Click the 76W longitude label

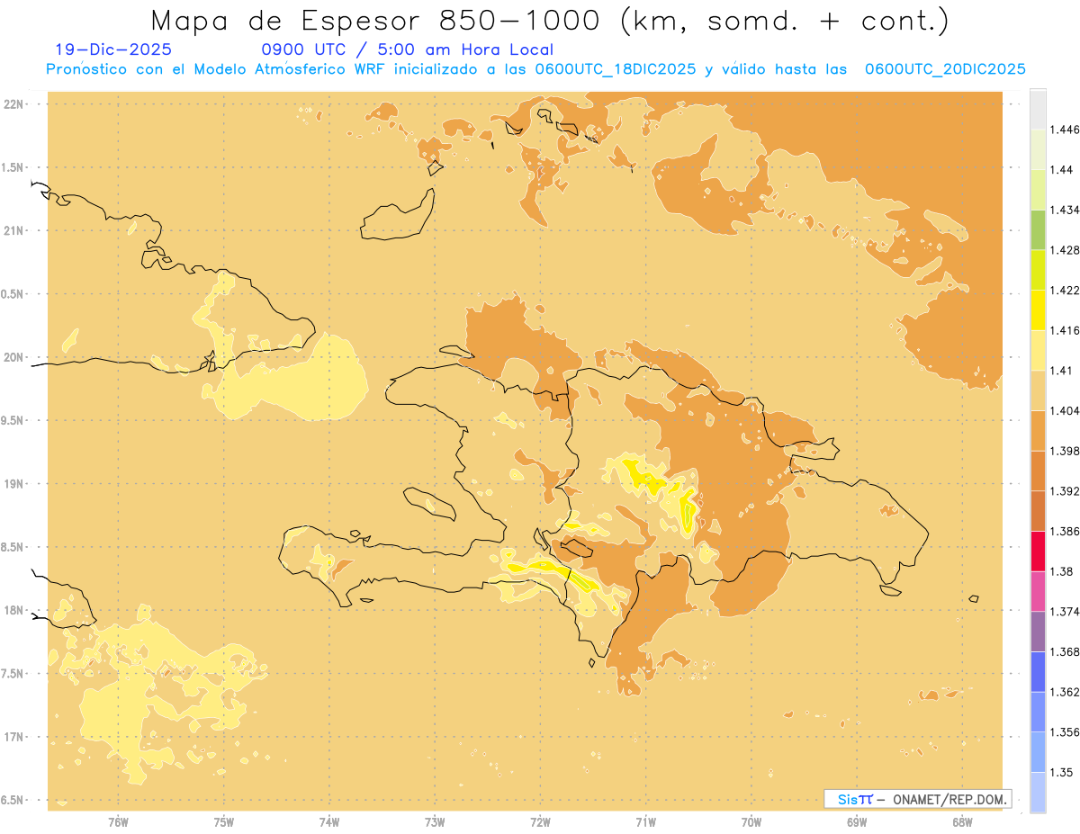(118, 822)
